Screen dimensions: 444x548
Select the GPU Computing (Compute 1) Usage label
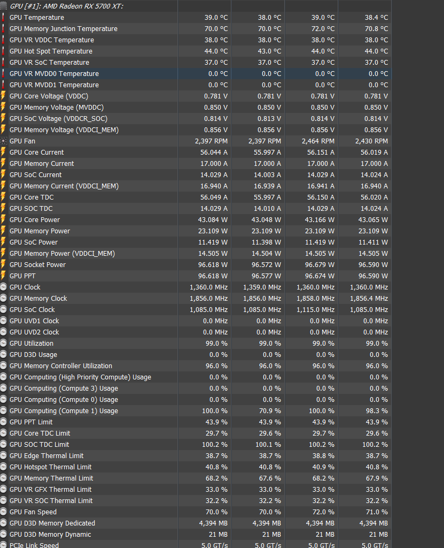coord(64,410)
